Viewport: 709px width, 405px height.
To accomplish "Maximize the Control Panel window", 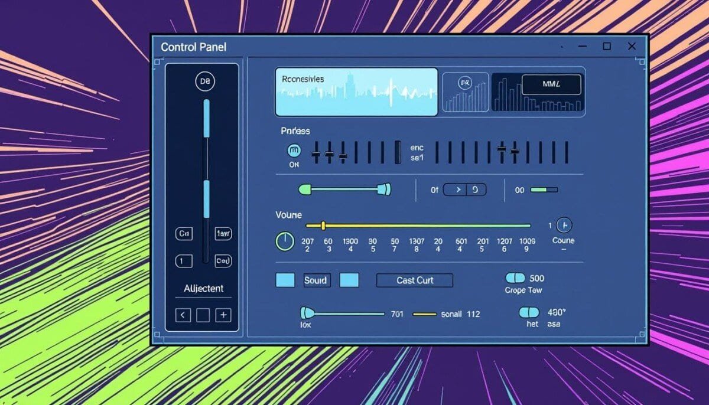I will point(607,46).
